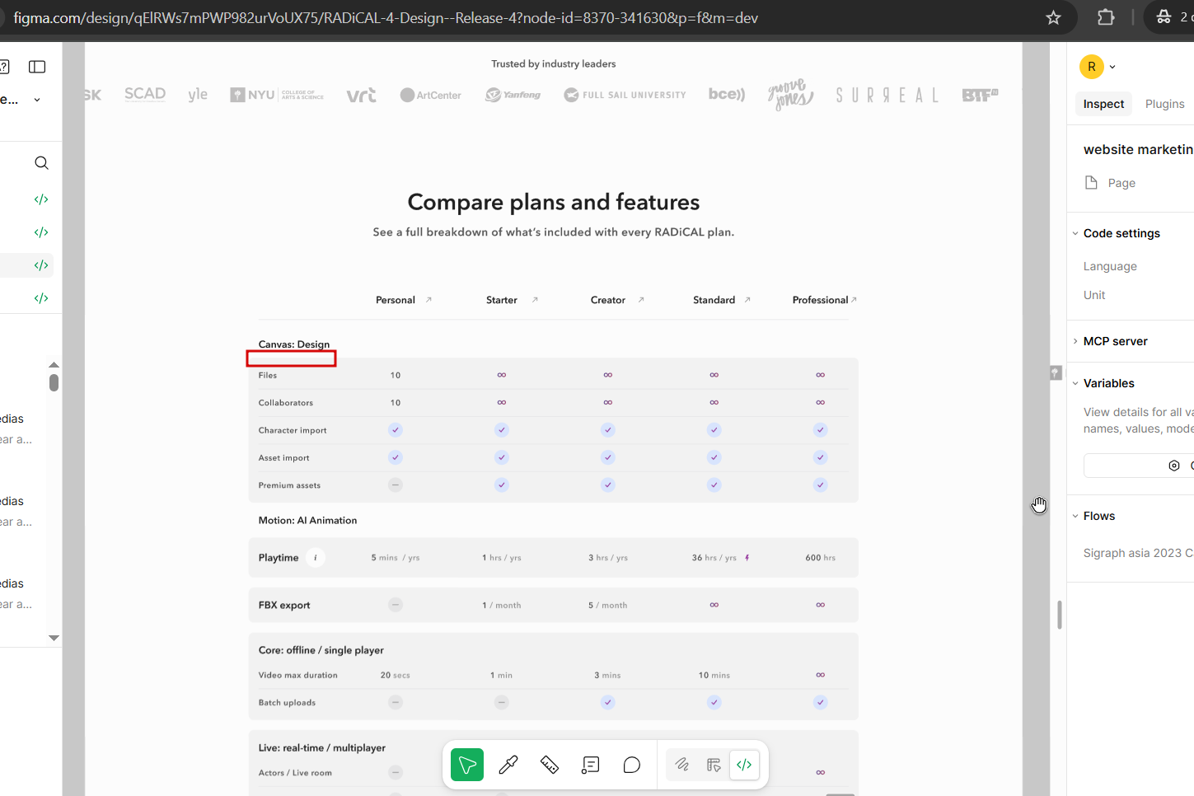Switch to the Inspect tab
The width and height of the screenshot is (1194, 796).
coord(1103,104)
